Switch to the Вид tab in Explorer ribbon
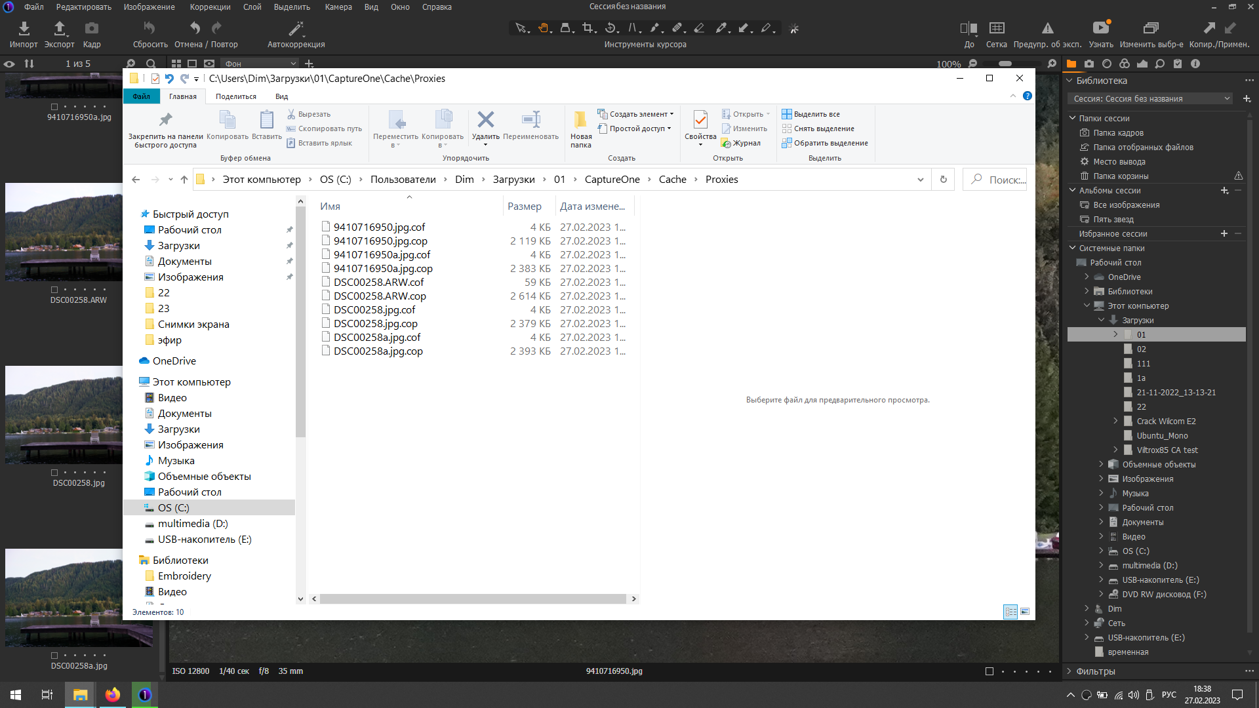Image resolution: width=1259 pixels, height=708 pixels. click(x=281, y=96)
